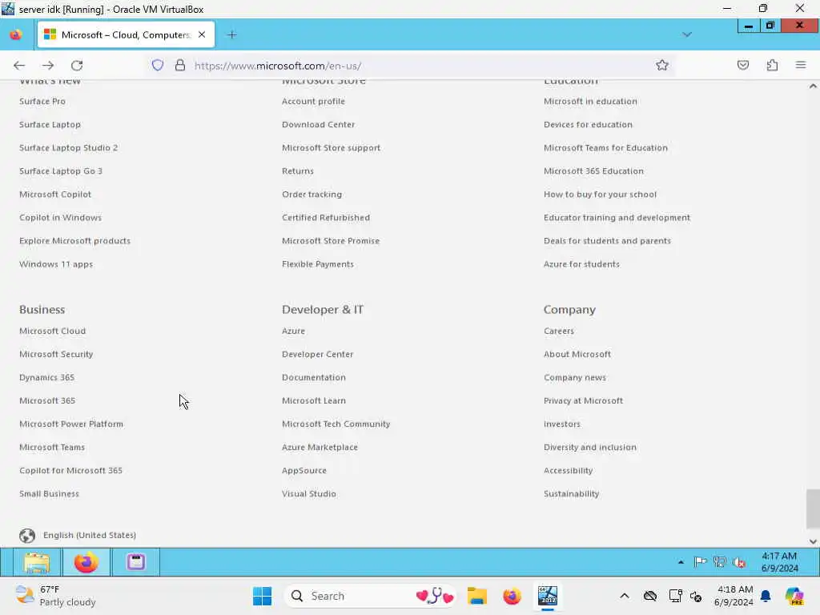Open Firefox View icon left of tabs
The width and height of the screenshot is (820, 615).
click(16, 35)
